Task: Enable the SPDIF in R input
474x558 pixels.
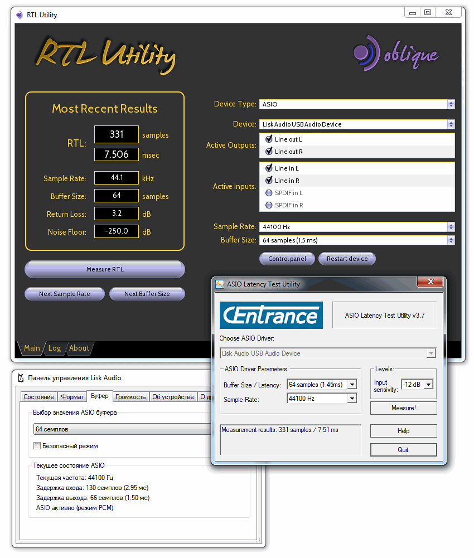Action: click(269, 205)
